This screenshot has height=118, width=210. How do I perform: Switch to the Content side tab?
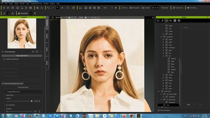tap(47, 36)
